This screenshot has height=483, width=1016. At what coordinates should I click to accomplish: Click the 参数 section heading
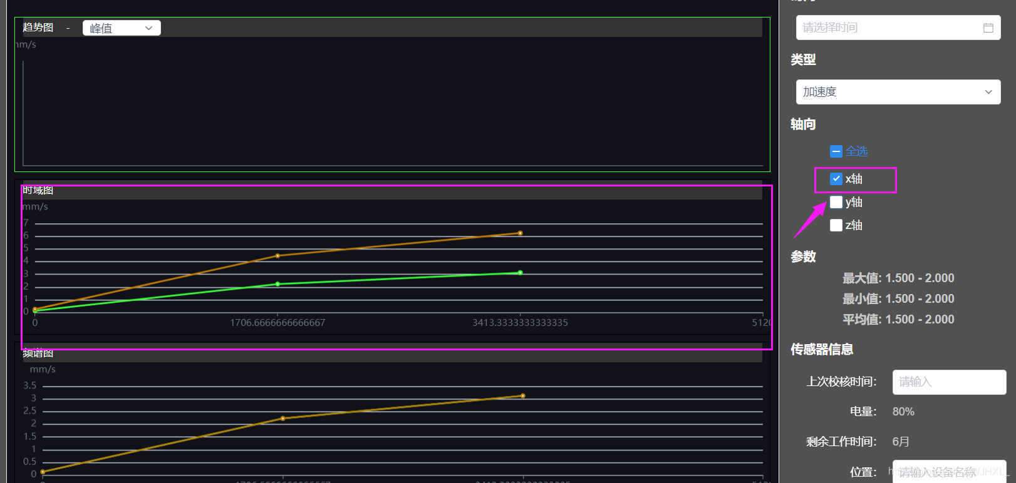803,257
